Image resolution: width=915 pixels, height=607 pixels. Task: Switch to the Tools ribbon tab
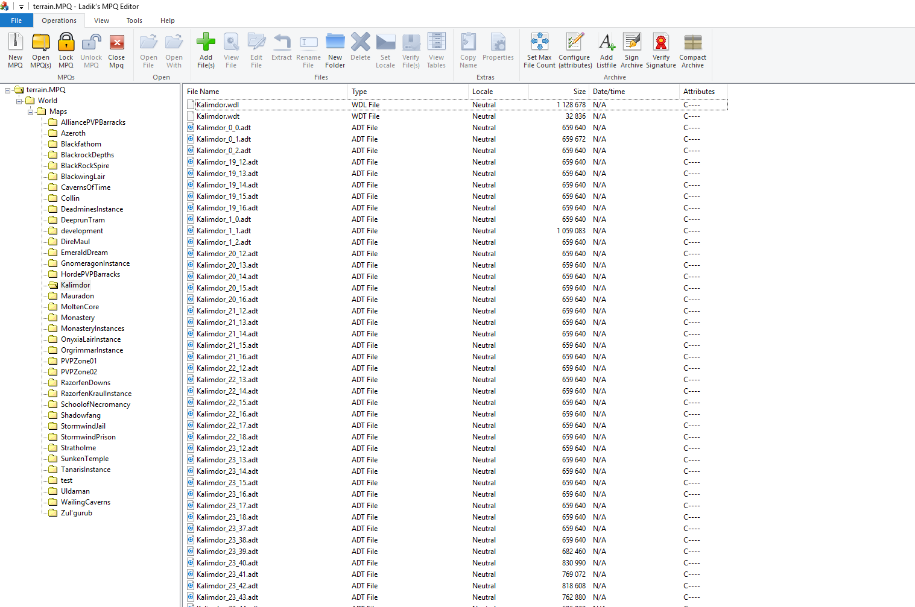tap(134, 20)
